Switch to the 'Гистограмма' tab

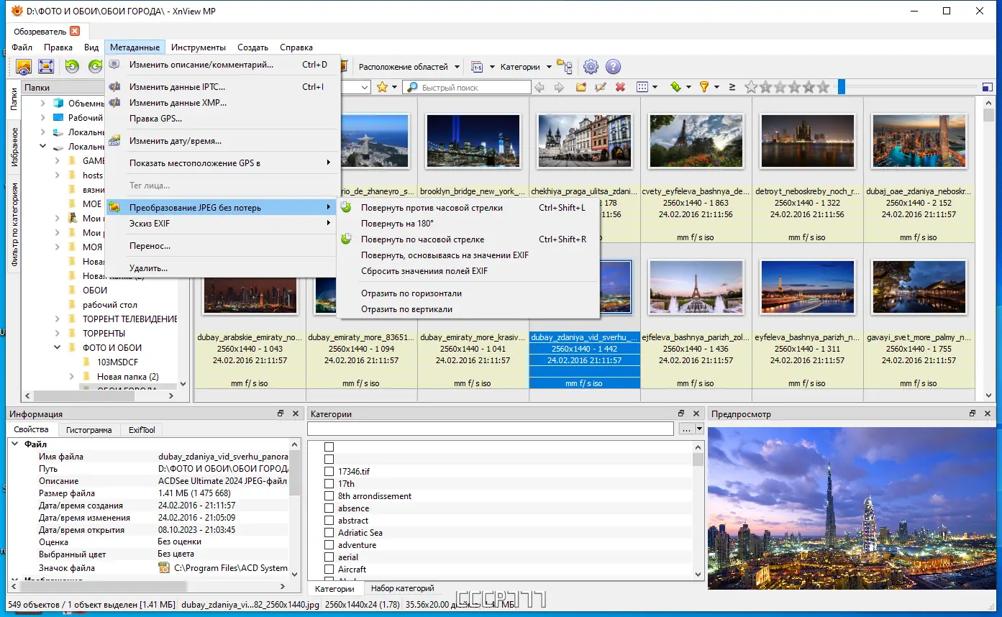pyautogui.click(x=88, y=430)
